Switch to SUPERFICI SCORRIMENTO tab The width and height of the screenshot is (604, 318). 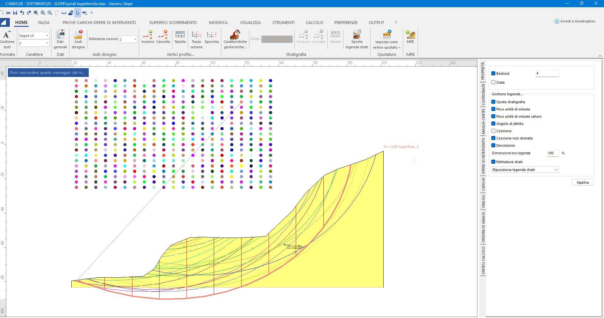(173, 23)
